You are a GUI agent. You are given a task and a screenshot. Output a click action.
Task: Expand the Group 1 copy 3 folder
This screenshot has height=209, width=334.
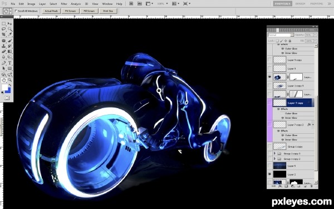pos(274,153)
